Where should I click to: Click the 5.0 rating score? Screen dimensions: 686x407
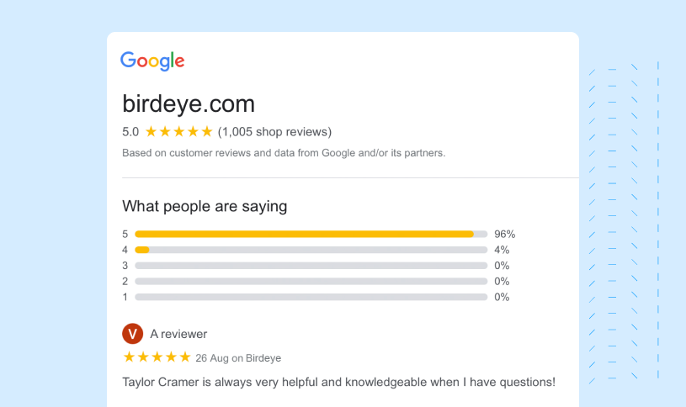130,132
